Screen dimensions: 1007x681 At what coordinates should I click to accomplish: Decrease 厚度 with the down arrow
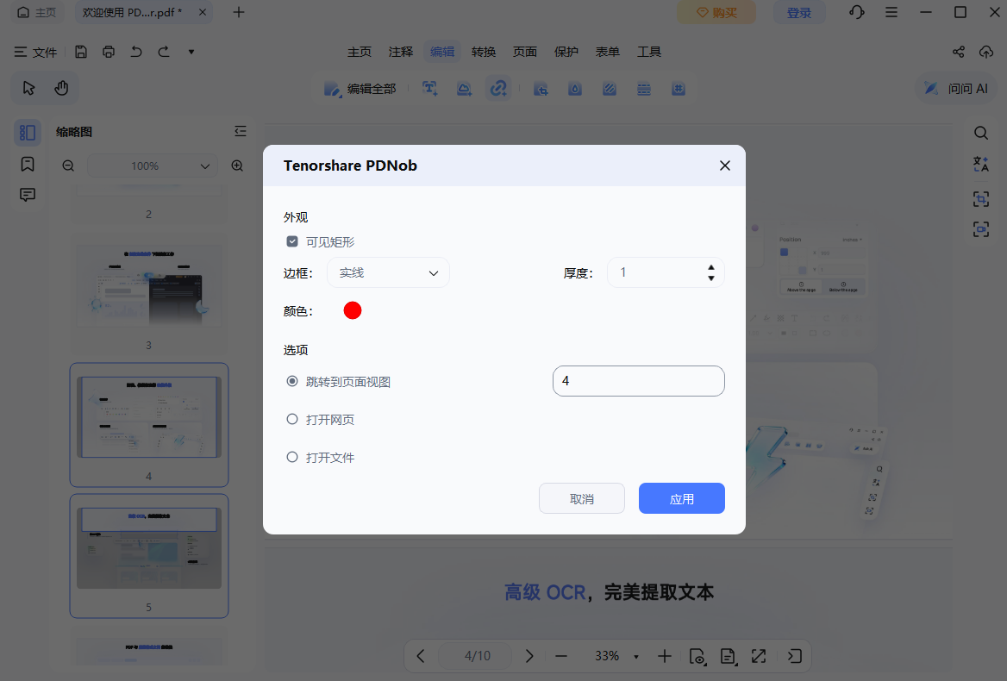tap(711, 278)
